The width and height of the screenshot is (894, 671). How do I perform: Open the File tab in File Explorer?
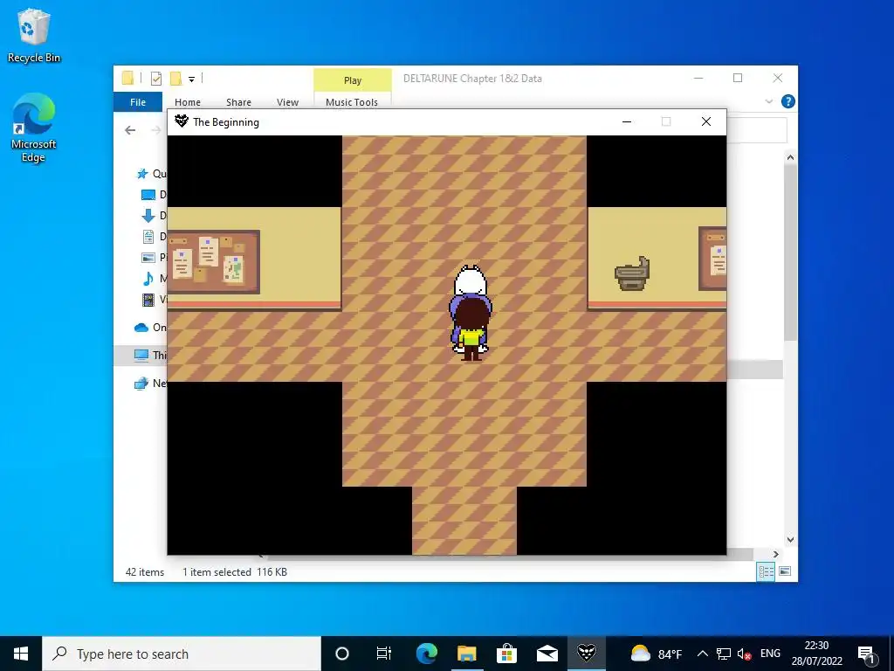point(138,102)
